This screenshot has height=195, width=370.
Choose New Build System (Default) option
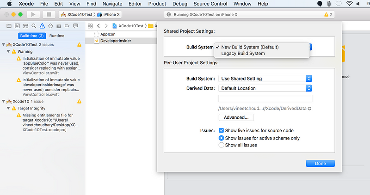(x=262, y=47)
